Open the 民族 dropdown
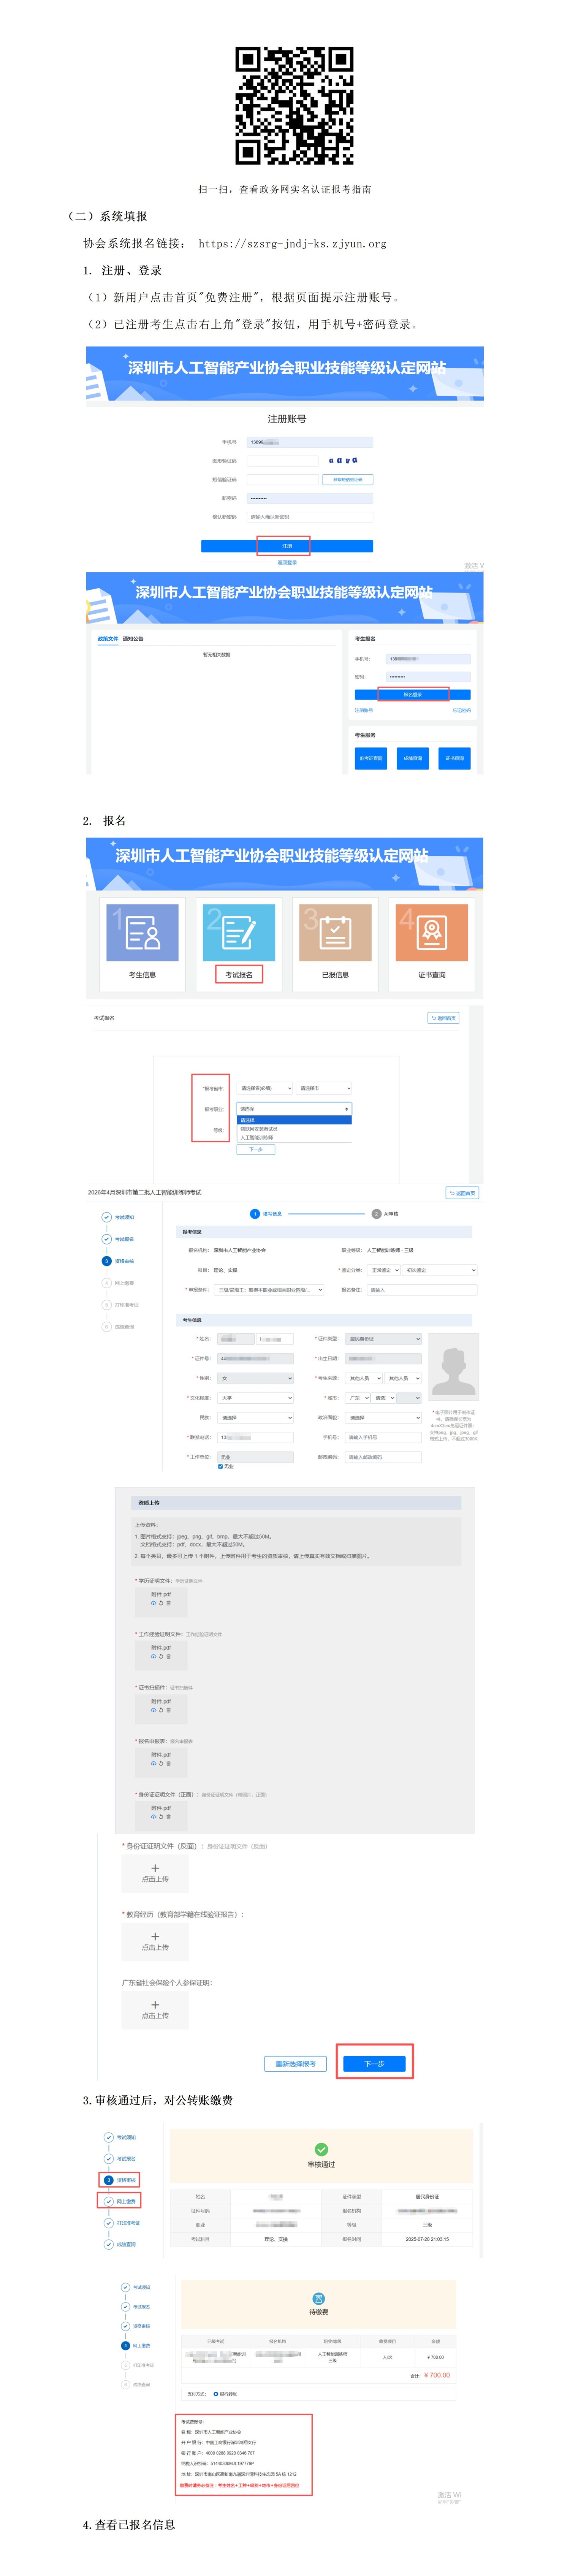This screenshot has width=570, height=2576. pos(256,1418)
